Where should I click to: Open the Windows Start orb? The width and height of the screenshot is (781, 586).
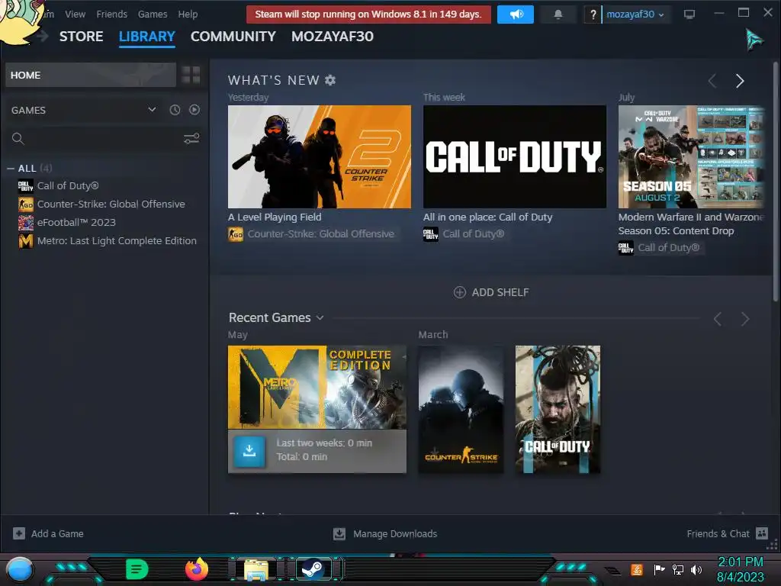pyautogui.click(x=19, y=569)
